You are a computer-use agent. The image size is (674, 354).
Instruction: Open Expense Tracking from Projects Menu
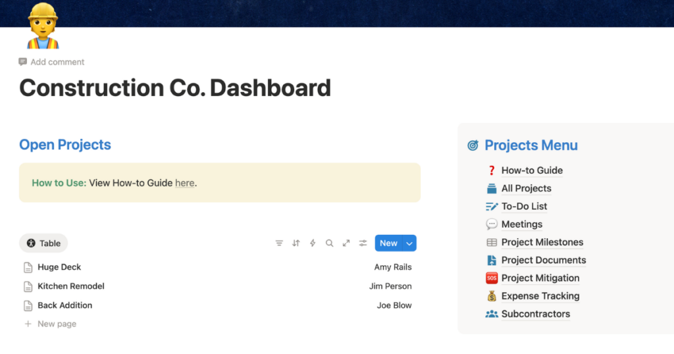click(540, 296)
